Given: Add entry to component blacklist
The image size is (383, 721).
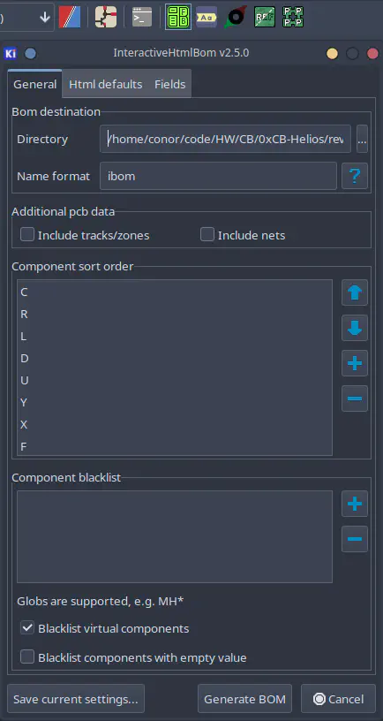Looking at the screenshot, I should [x=355, y=504].
